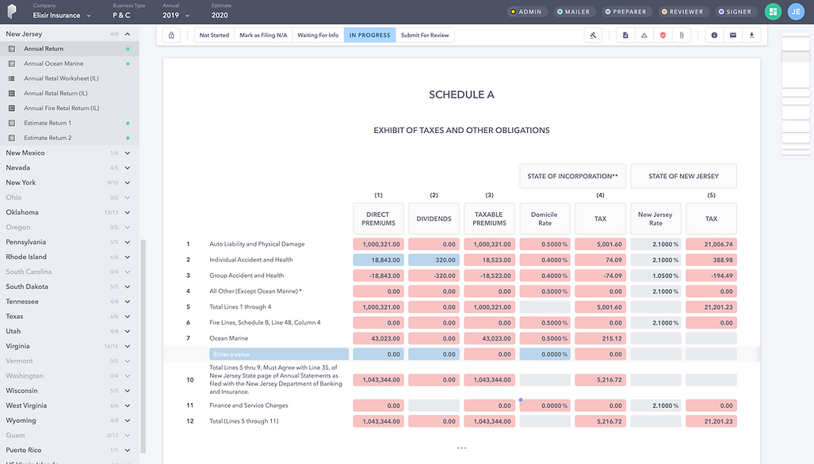This screenshot has width=814, height=464.
Task: Click the sidebar vertical scrollbar
Action: 143,346
